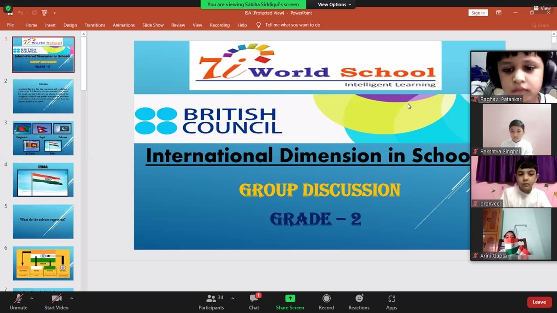This screenshot has height=313, width=557.
Task: Select slide 5 colours question thumbnail
Action: pyautogui.click(x=43, y=222)
